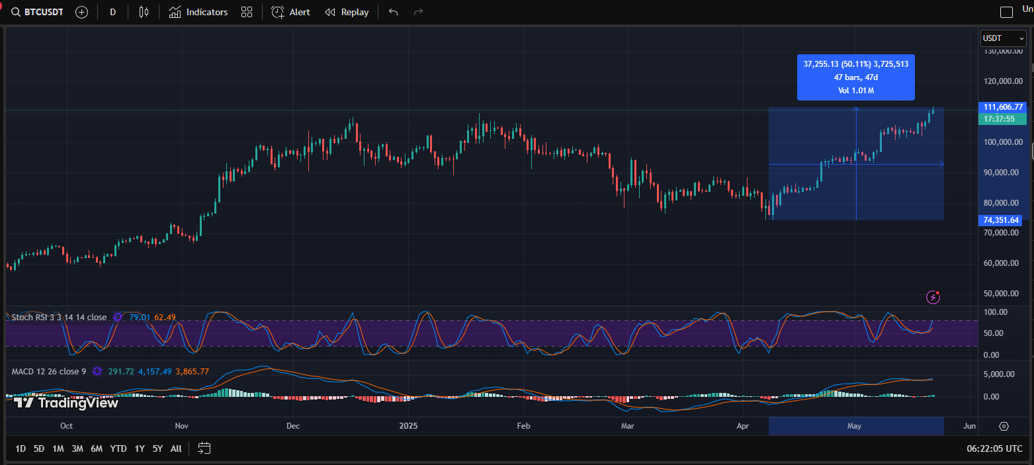Open indicator templates four-squares icon
Screen dimensions: 1034x465
247,12
